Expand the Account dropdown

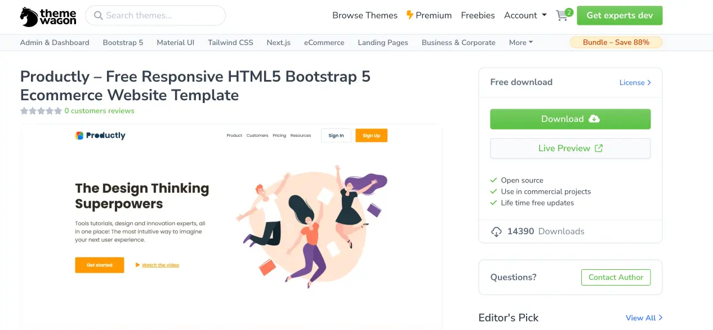pyautogui.click(x=525, y=15)
